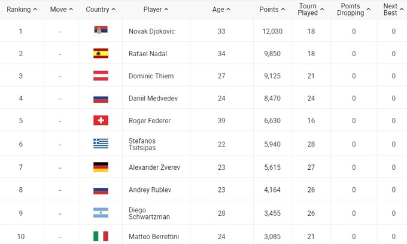The height and width of the screenshot is (244, 407).
Task: Click the Switzerland flag beside Roger Federer
Action: tap(100, 121)
